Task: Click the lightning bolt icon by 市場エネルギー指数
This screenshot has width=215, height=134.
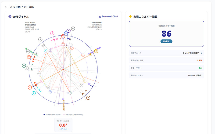Action: coord(130,17)
